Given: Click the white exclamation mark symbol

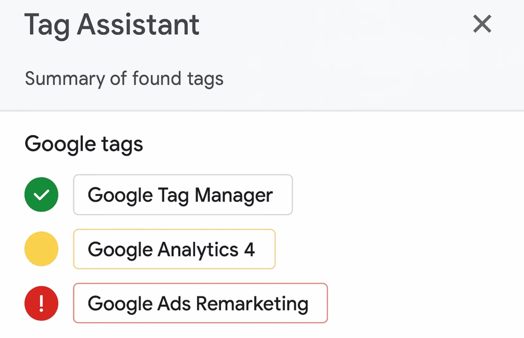Looking at the screenshot, I should [x=41, y=304].
